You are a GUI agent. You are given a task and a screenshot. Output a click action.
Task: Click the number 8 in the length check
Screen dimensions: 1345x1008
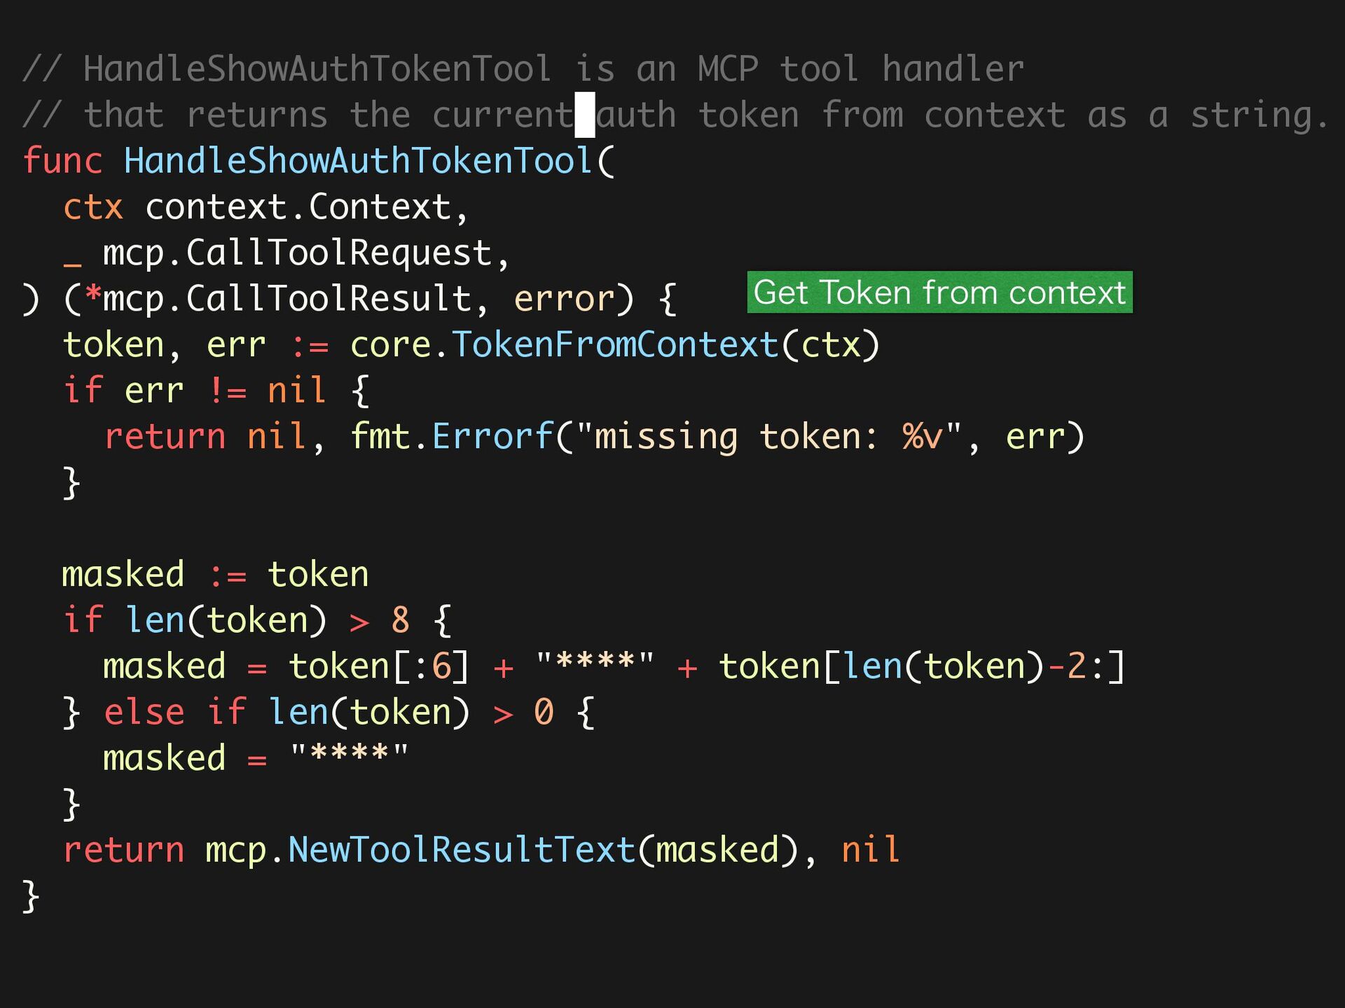pos(400,619)
